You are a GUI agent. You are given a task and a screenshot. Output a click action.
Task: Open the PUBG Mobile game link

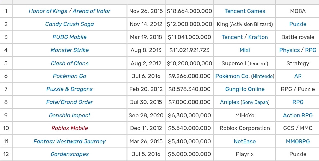click(x=69, y=37)
